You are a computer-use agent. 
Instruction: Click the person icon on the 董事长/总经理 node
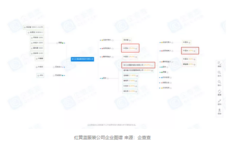click(x=25, y=27)
